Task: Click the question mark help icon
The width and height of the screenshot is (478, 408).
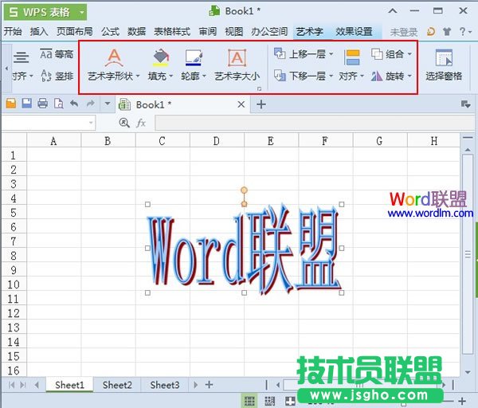Action: pyautogui.click(x=463, y=31)
